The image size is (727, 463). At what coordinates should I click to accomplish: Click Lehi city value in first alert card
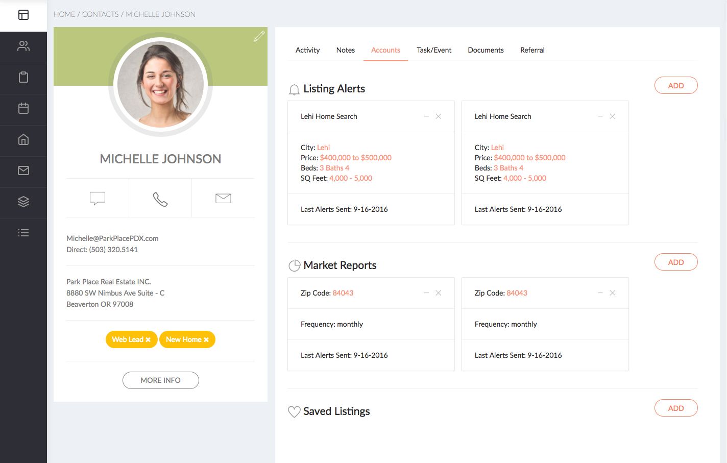coord(324,148)
